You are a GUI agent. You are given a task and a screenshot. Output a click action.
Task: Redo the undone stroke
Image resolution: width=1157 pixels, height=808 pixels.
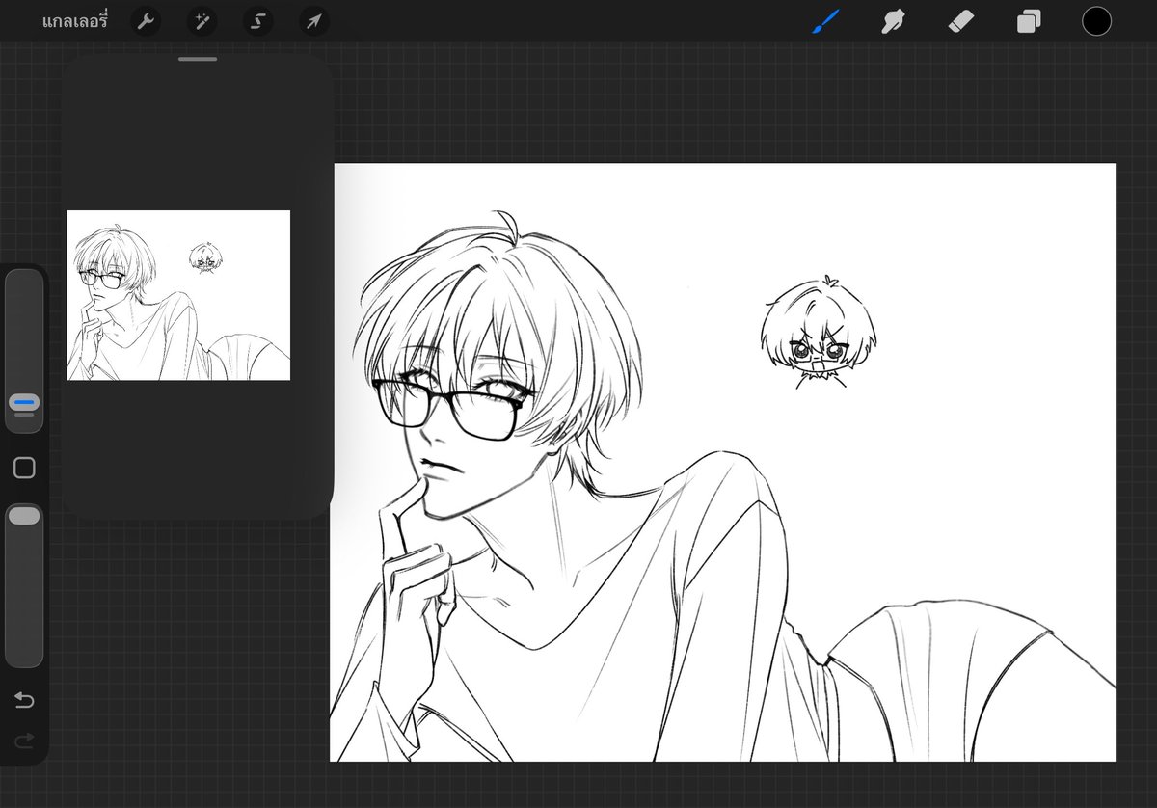tap(24, 741)
